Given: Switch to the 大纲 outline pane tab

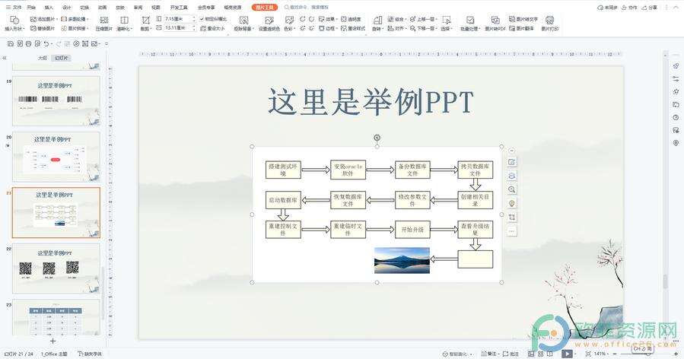Looking at the screenshot, I should (43, 58).
